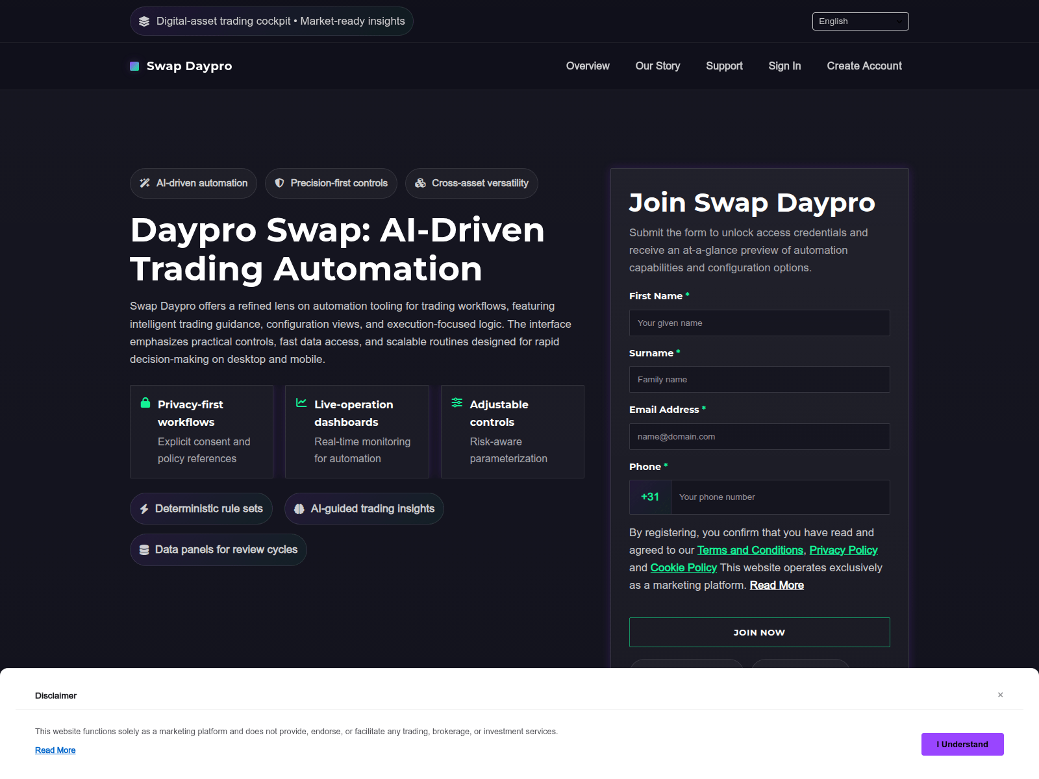Click the lightning bolt icon on Deterministic rule sets

coord(144,509)
